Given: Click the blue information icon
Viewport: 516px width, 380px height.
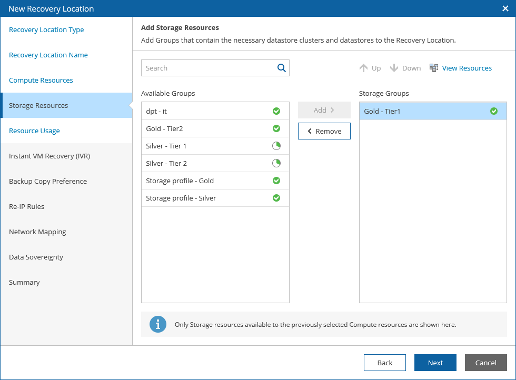Looking at the screenshot, I should click(158, 324).
